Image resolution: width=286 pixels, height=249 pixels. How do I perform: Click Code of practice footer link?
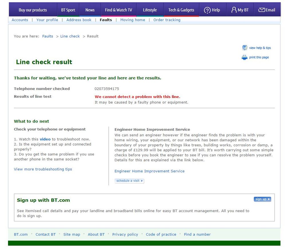pyautogui.click(x=161, y=234)
